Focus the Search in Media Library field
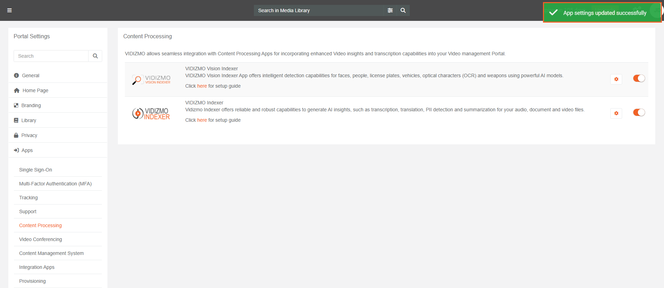 [x=318, y=10]
